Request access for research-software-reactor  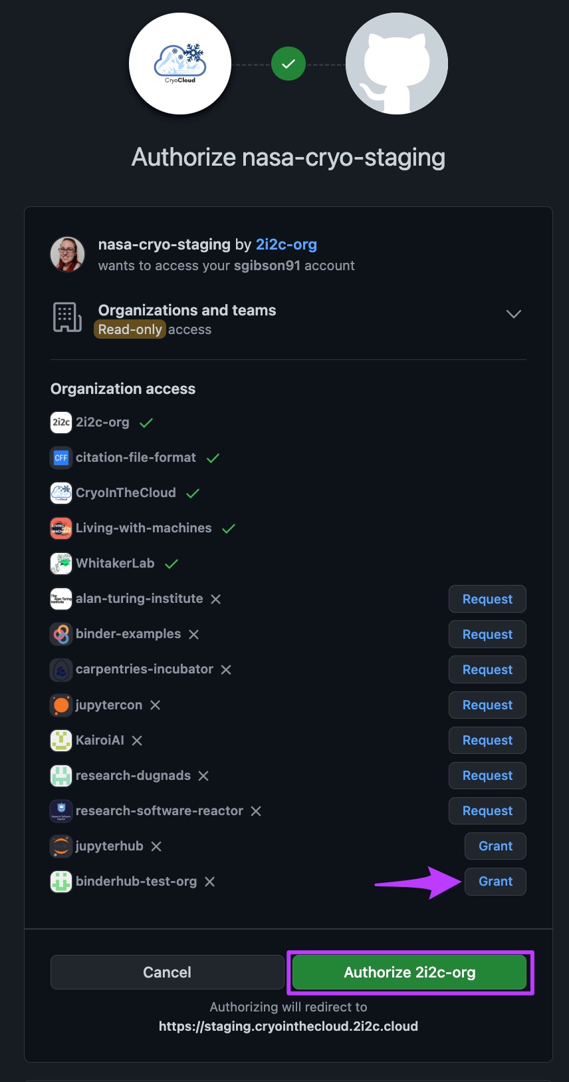487,811
